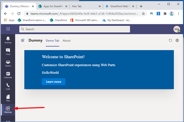This screenshot has width=184, height=122.
Task: Show more apps via sidebar ellipsis
Action: click(x=8, y=121)
